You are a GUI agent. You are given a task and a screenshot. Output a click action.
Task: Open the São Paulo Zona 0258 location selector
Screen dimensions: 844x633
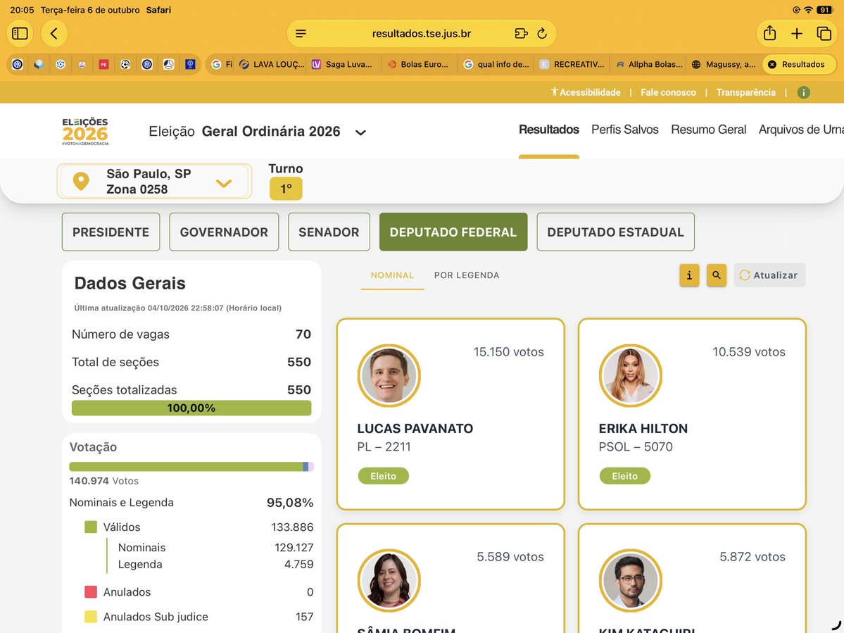154,182
